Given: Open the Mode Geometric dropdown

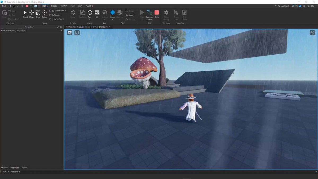Looking at the screenshot, I should pyautogui.click(x=61, y=11).
